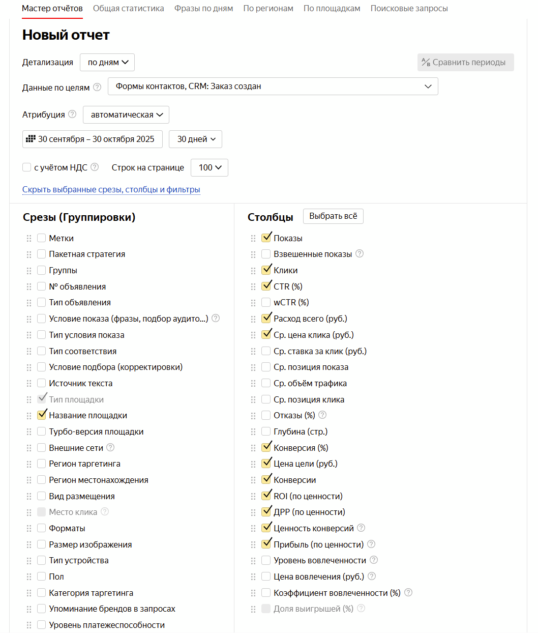Click help icon for Условие показа
This screenshot has height=633, width=538.
[x=216, y=318]
